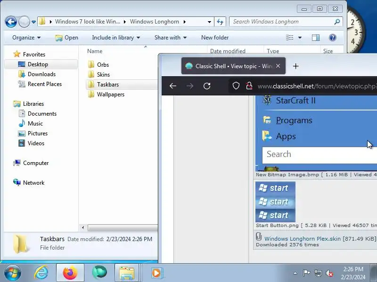Open address bar history dropdown

(x=209, y=22)
